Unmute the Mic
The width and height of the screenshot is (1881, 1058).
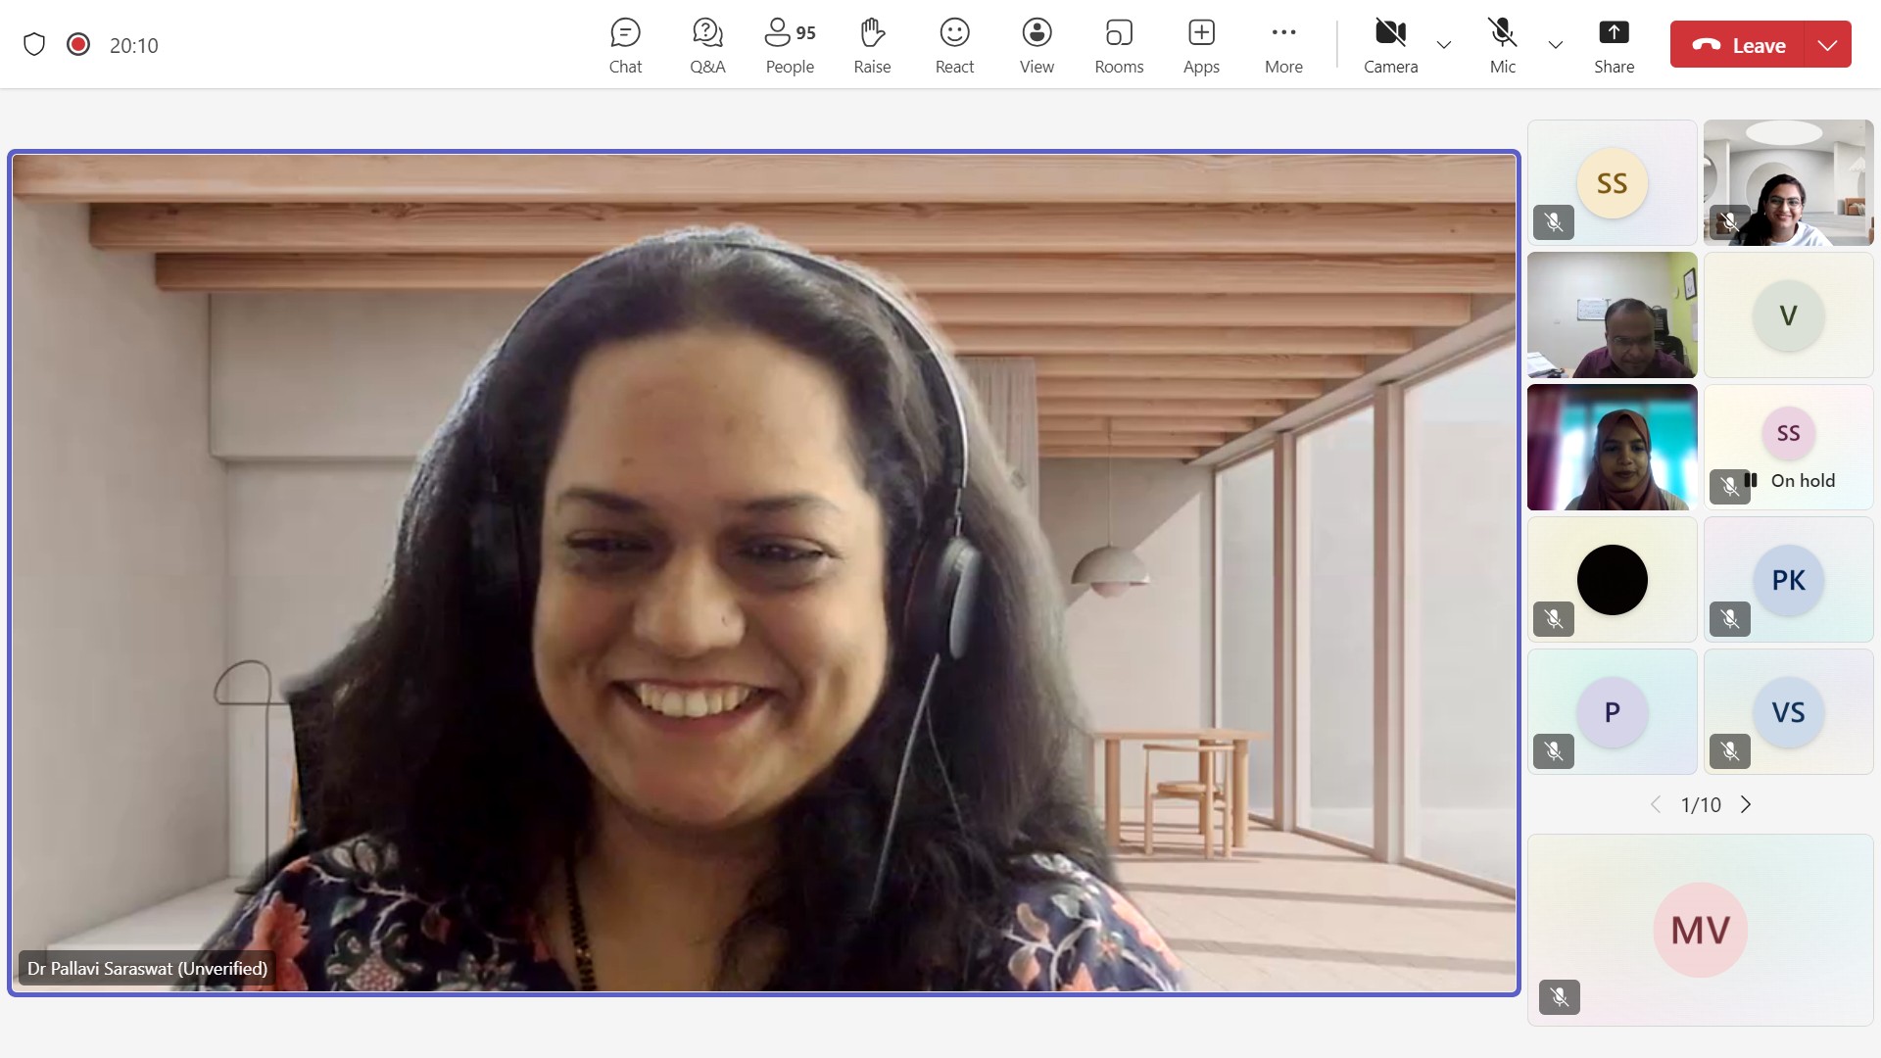[1502, 45]
